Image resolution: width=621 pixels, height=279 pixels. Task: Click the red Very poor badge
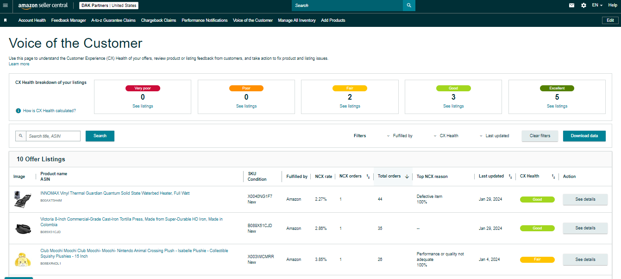click(x=143, y=88)
